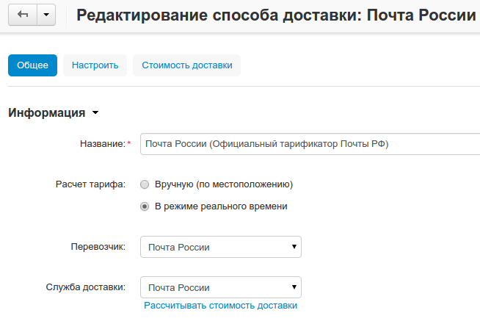Expand the Перевозчик dropdown list
This screenshot has width=480, height=324.
(220, 247)
